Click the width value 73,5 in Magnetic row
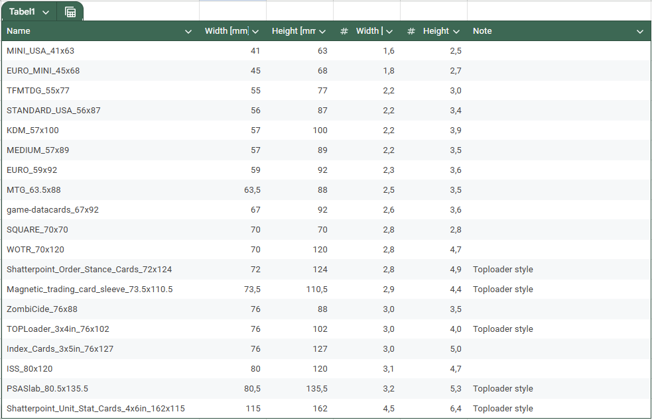 (253, 289)
